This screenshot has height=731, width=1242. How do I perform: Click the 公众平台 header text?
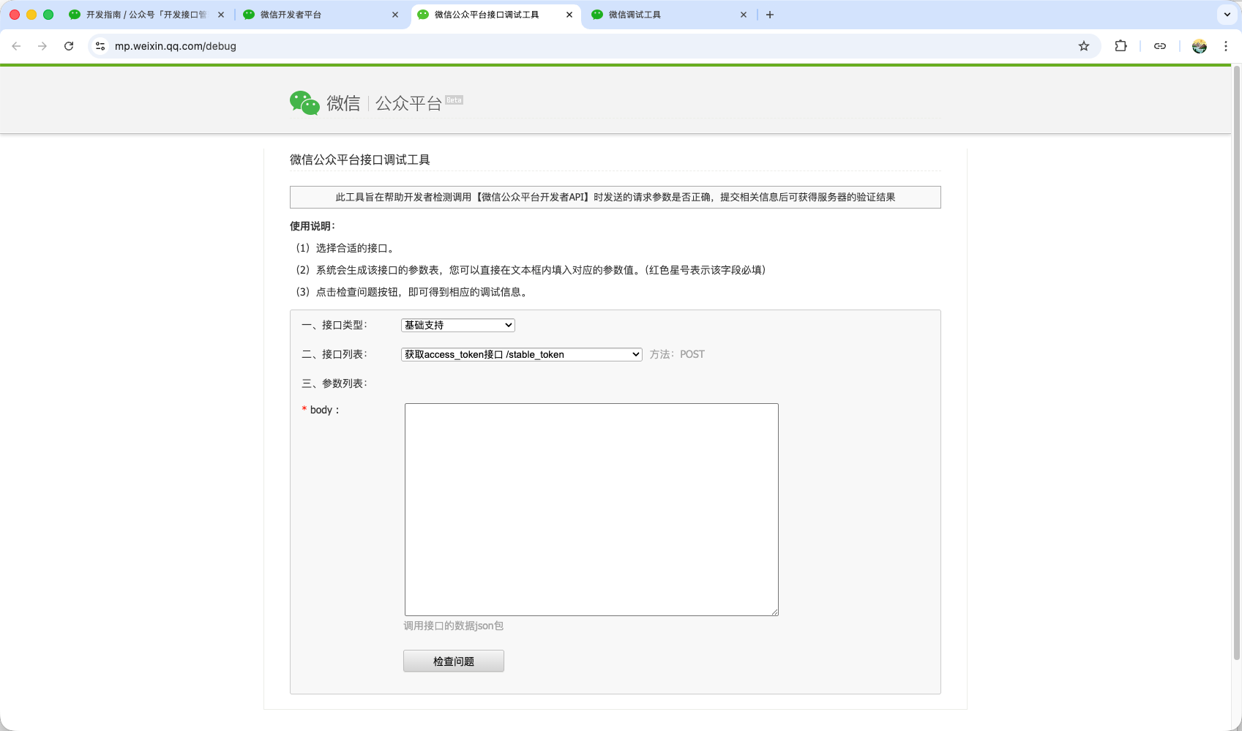pos(408,103)
